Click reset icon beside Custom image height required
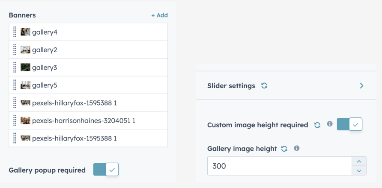 point(317,125)
